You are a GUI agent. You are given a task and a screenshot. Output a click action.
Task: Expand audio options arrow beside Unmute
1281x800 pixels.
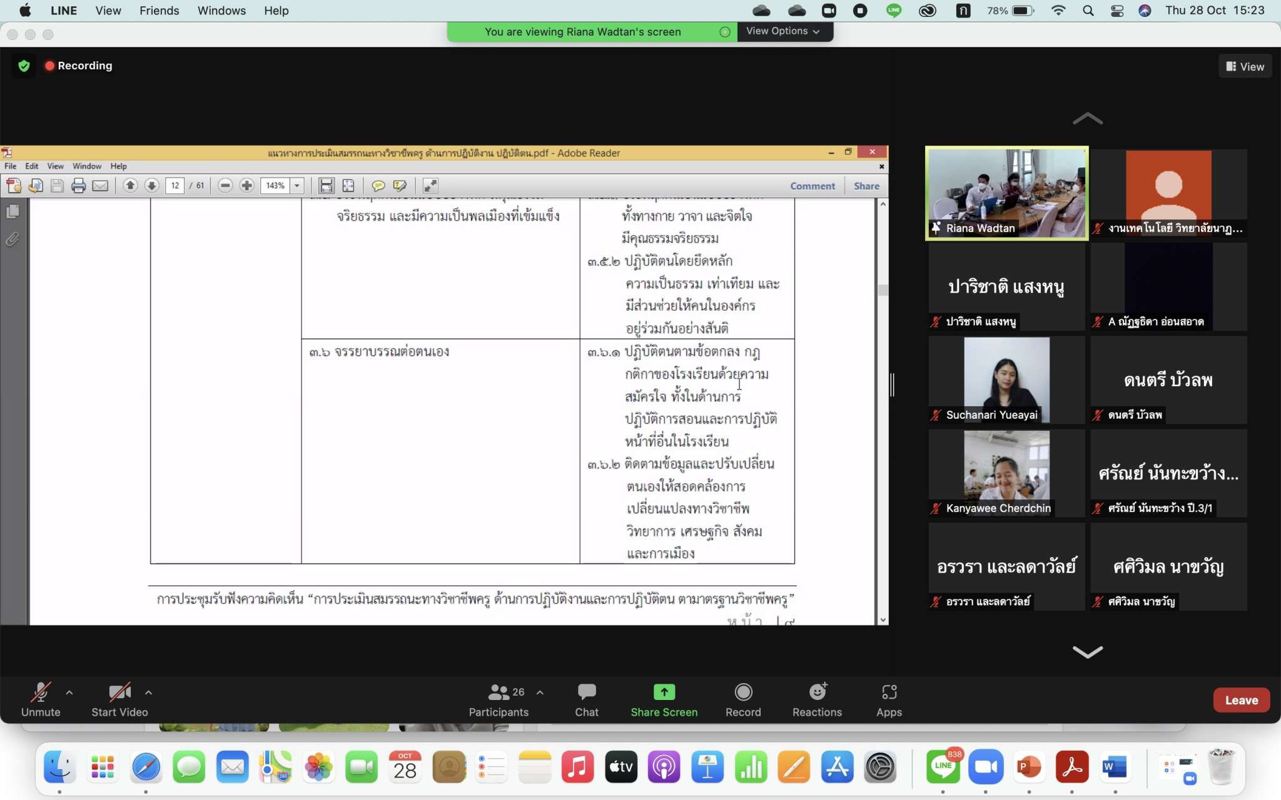69,692
